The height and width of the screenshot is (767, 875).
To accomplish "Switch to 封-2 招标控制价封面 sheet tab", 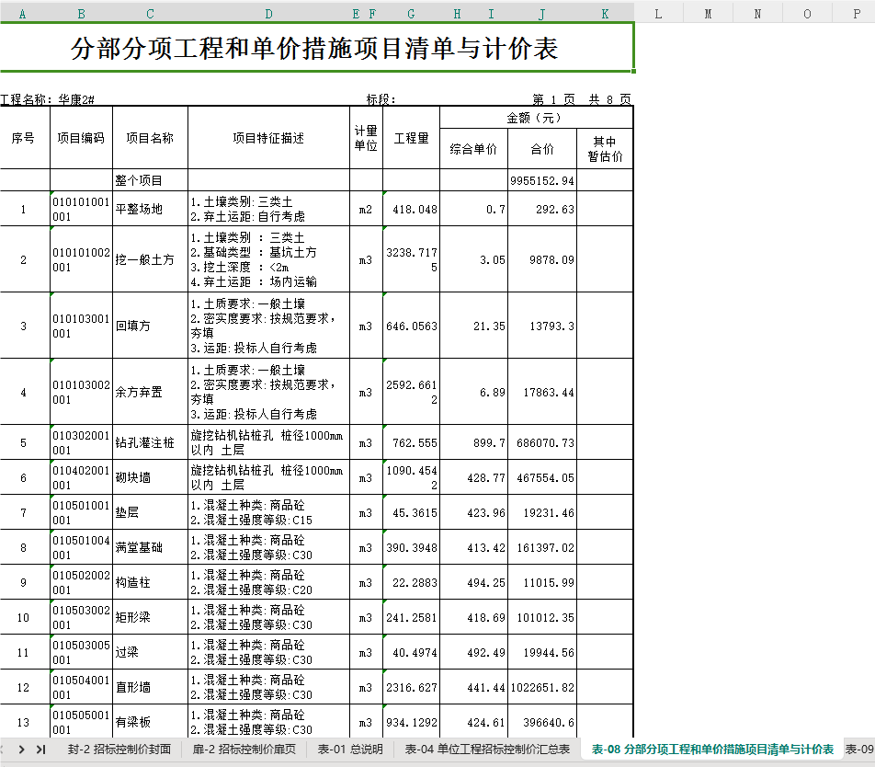I will click(x=119, y=750).
